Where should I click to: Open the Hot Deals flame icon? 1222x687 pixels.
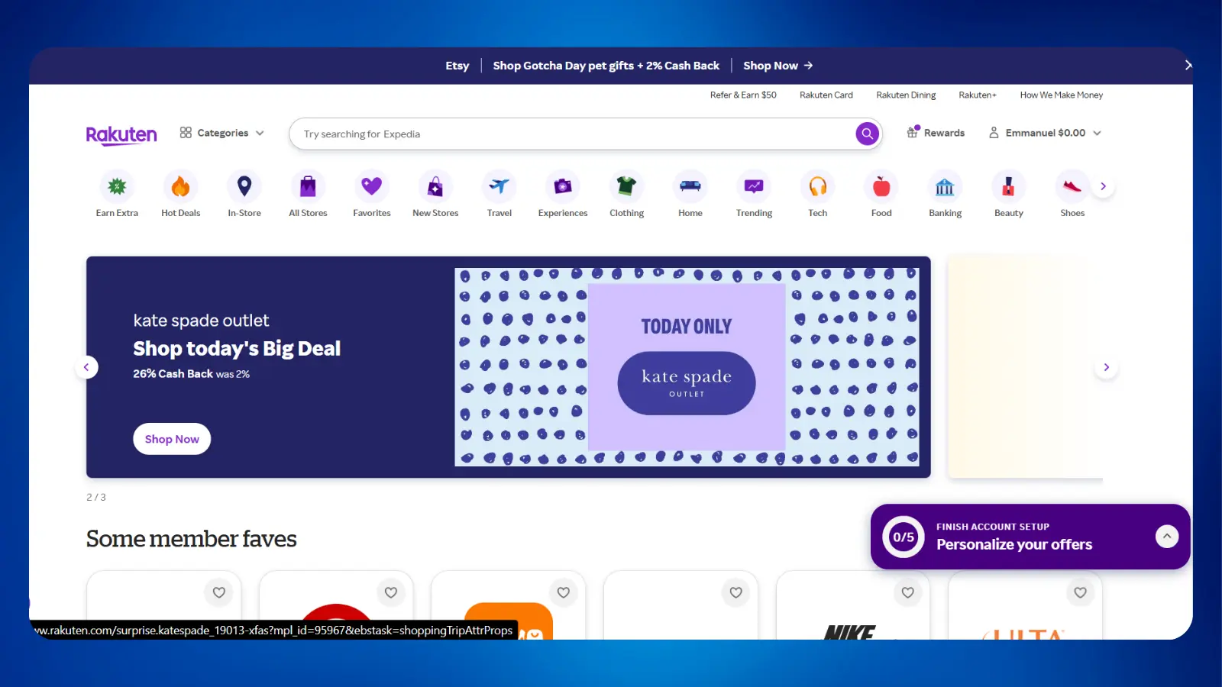[x=180, y=186]
